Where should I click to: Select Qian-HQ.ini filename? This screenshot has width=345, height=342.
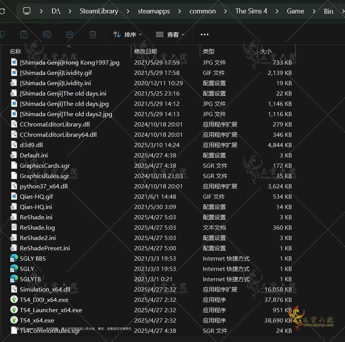point(36,207)
